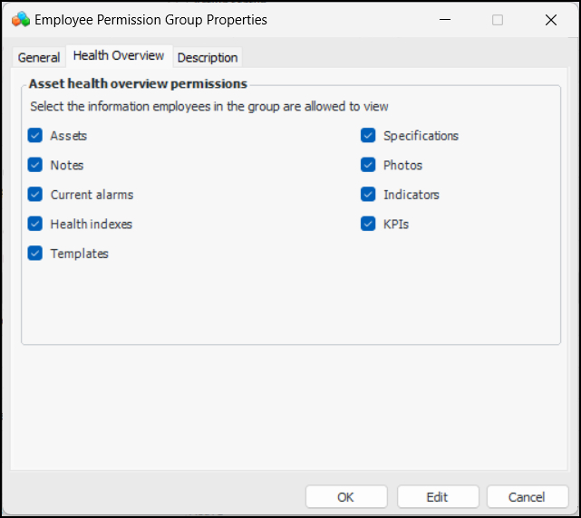Minimize the Employee Permission Group window
The width and height of the screenshot is (581, 518).
(x=444, y=19)
